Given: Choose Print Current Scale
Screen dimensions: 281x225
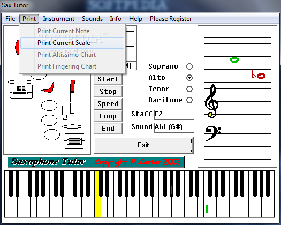Looking at the screenshot, I should click(x=72, y=43).
